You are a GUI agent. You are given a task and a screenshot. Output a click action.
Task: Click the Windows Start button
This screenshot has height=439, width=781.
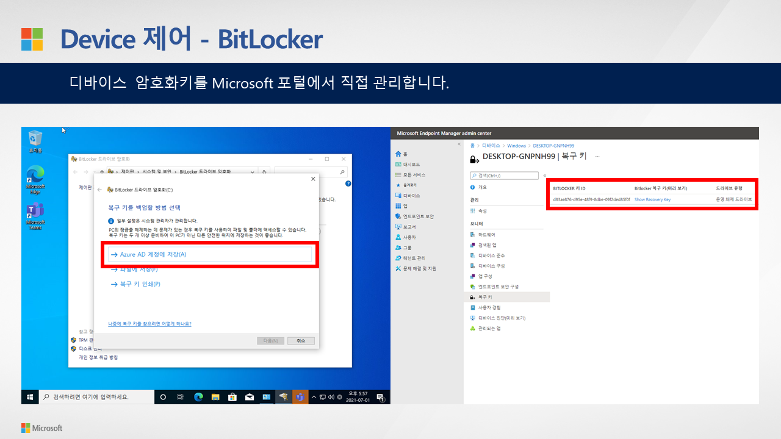pyautogui.click(x=29, y=397)
